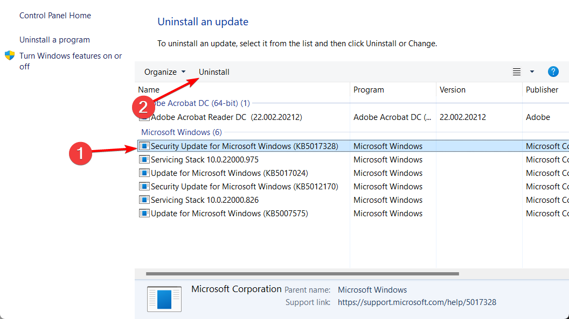Click icon of Update KB5007575 entry
This screenshot has height=319, width=569.
pyautogui.click(x=144, y=214)
